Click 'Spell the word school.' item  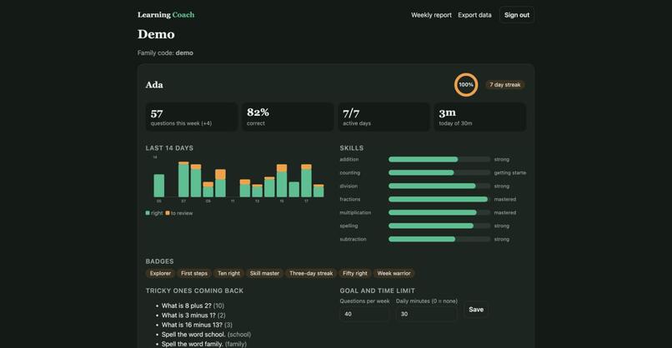click(x=206, y=335)
